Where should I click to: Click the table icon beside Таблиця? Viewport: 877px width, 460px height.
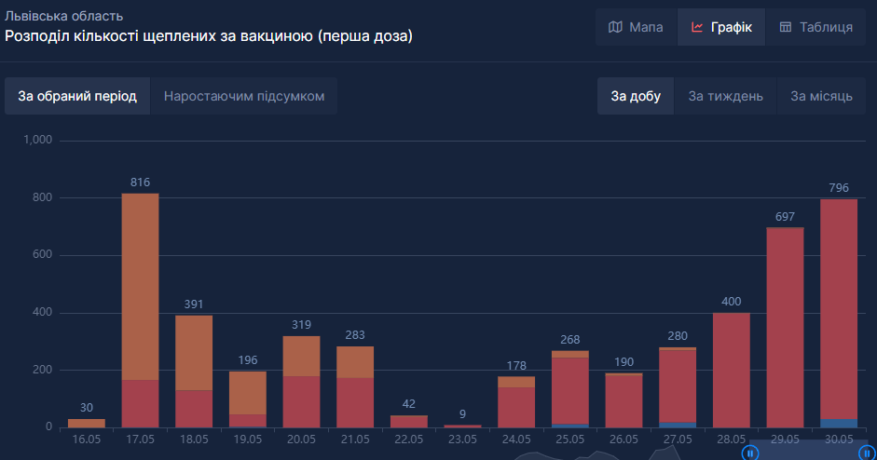click(x=786, y=27)
